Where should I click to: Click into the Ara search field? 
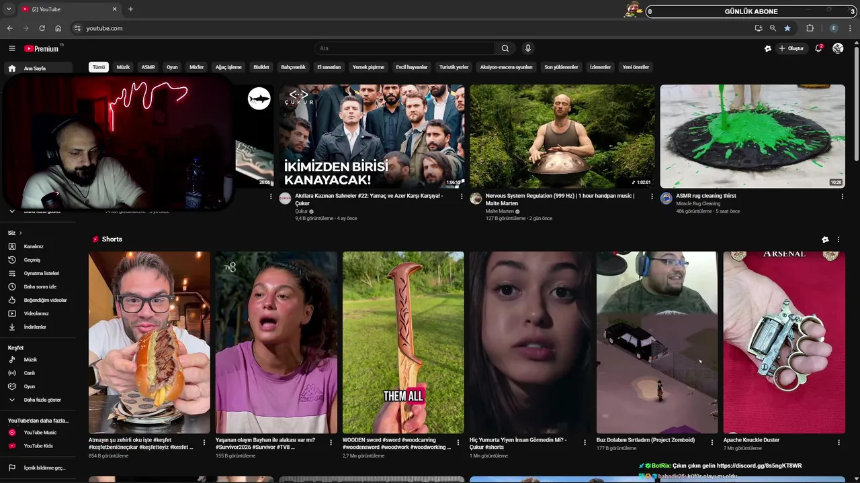pos(405,48)
